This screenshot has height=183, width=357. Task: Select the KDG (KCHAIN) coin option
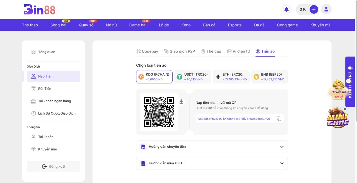click(x=155, y=77)
